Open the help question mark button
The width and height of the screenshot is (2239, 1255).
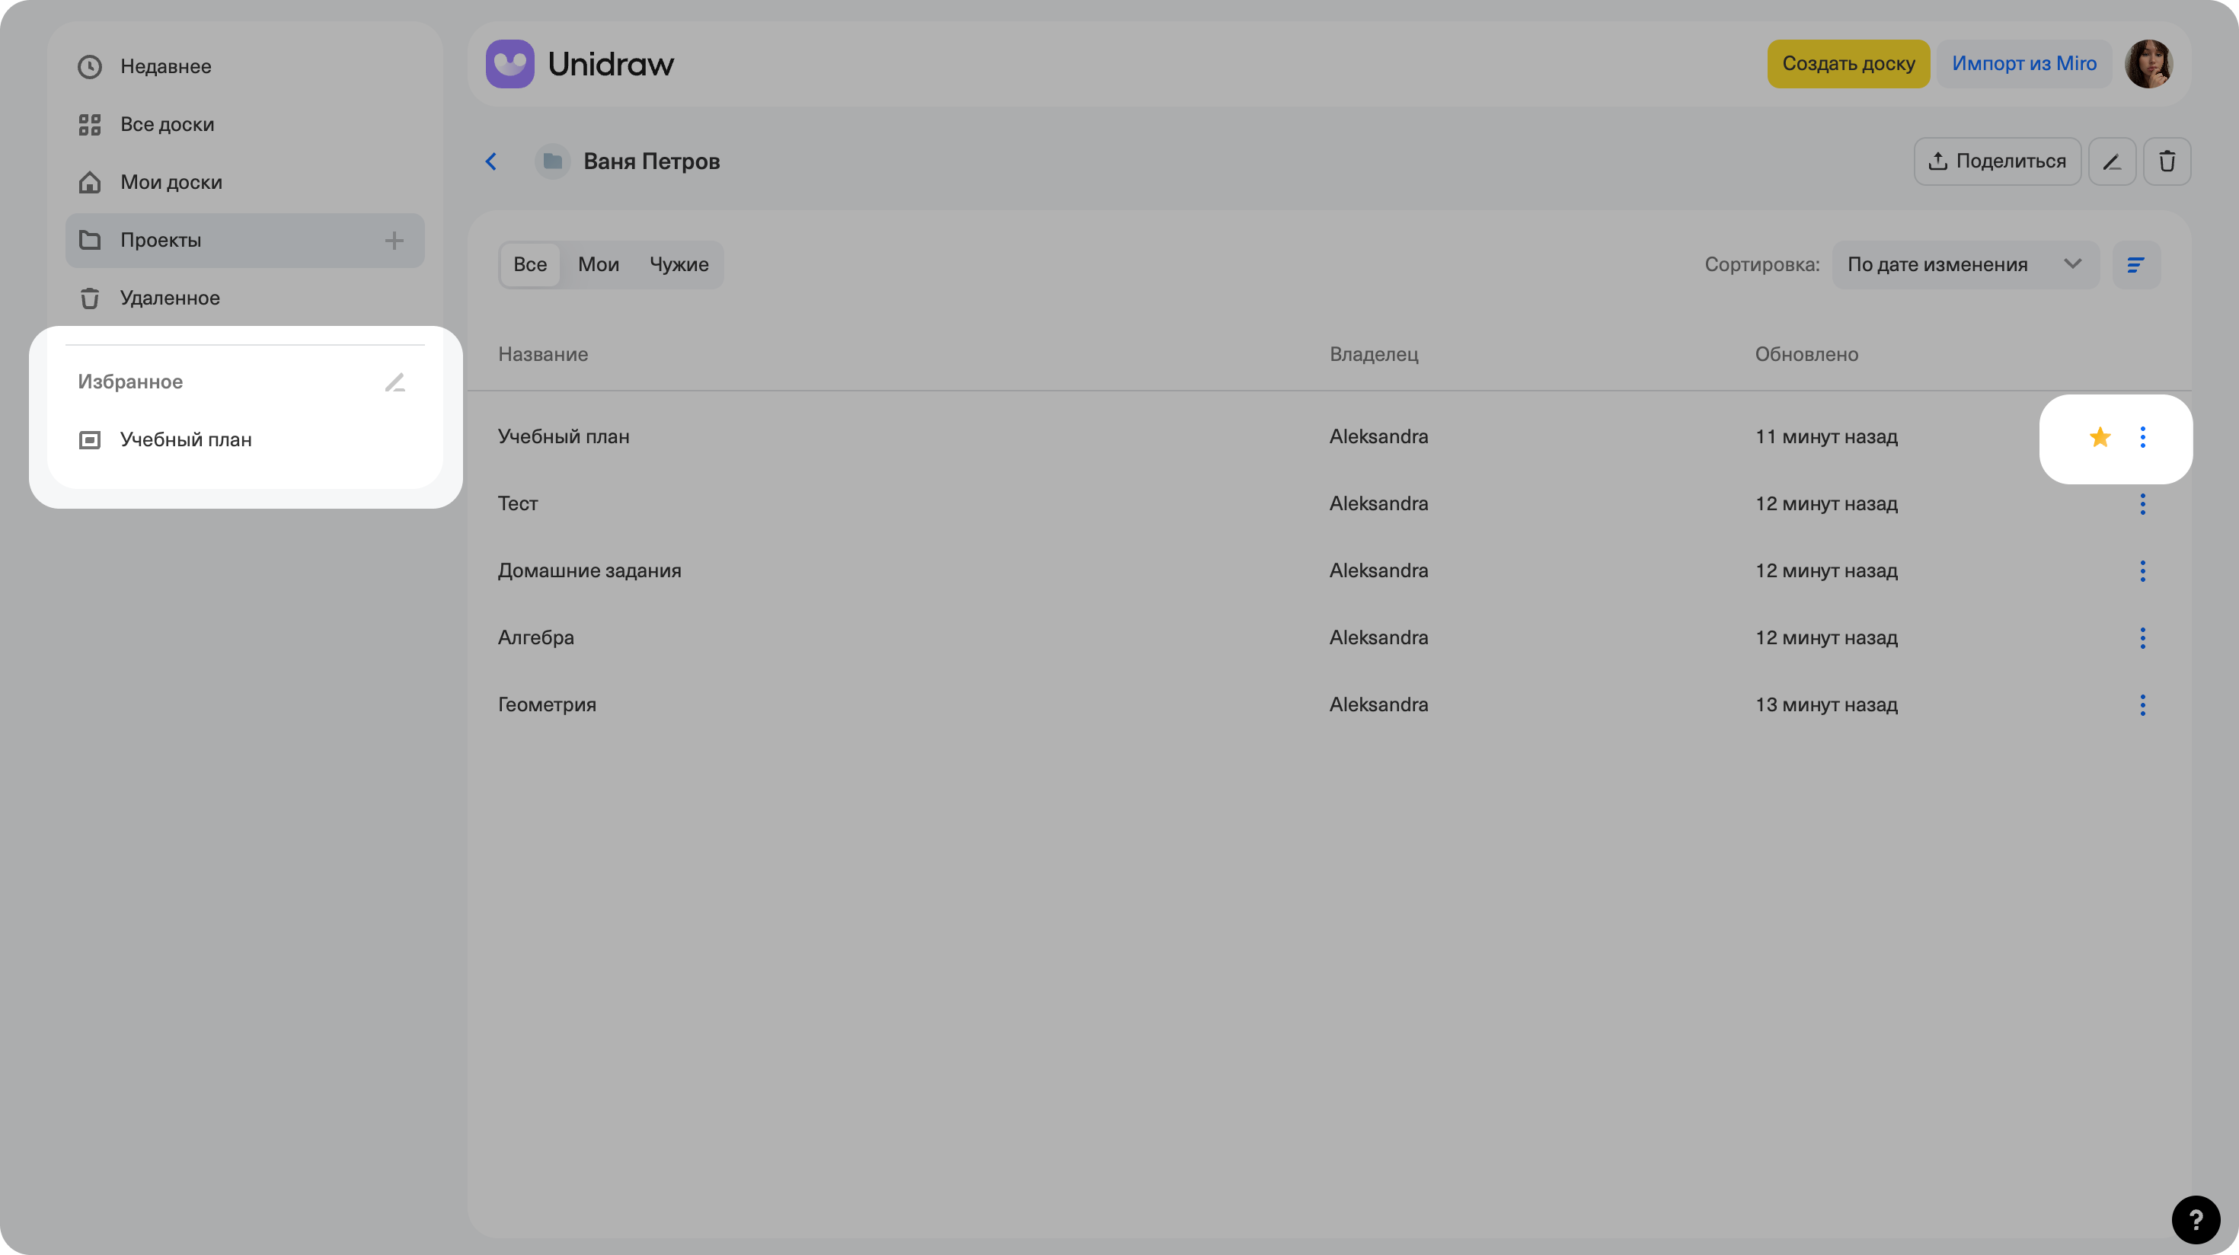2195,1219
